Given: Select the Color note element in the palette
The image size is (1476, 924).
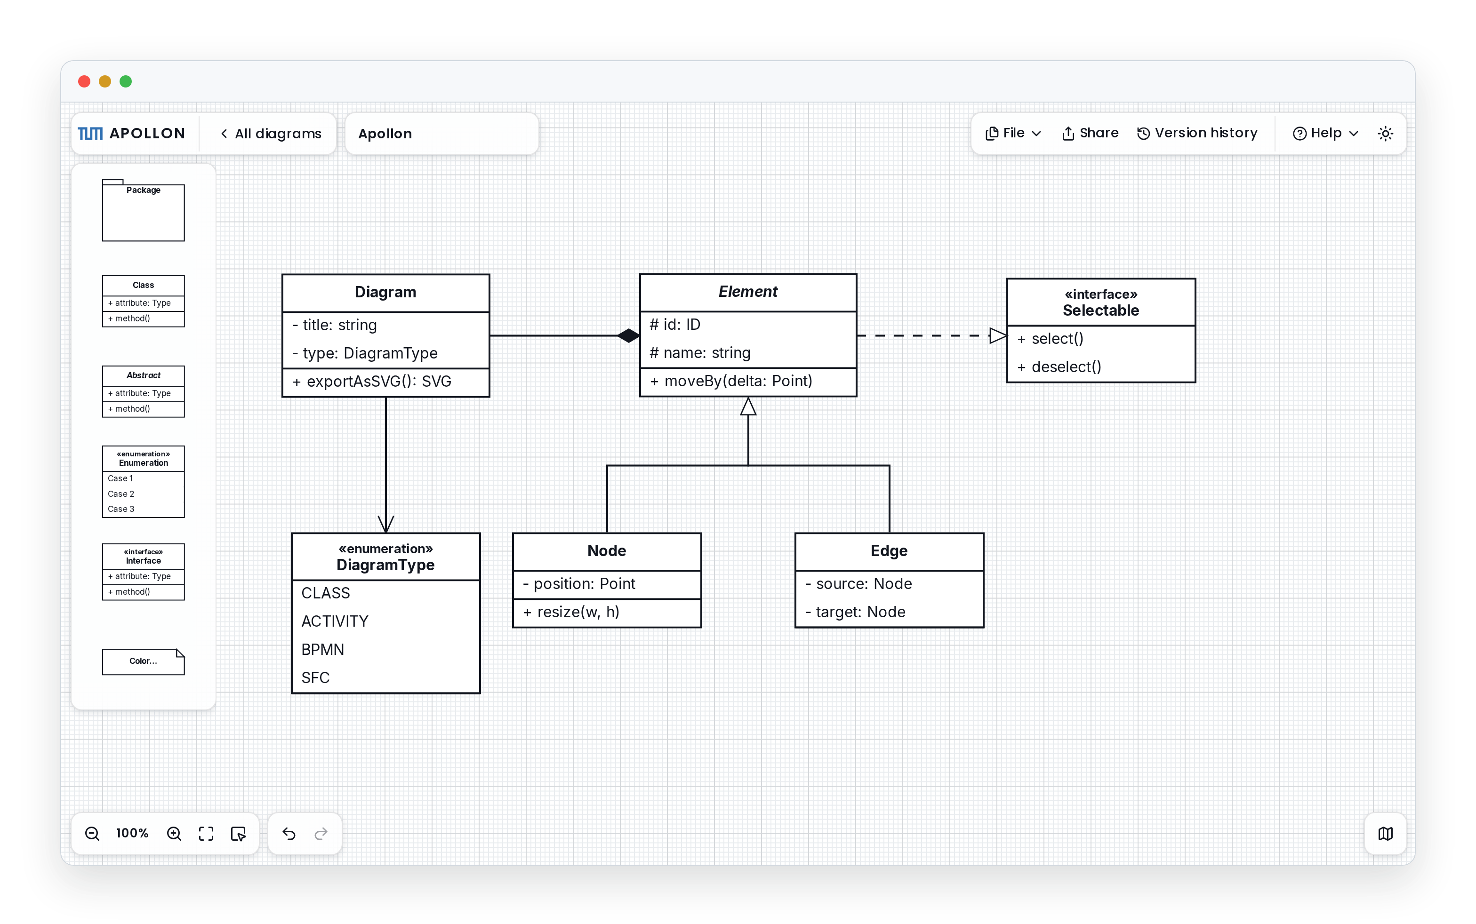Looking at the screenshot, I should (144, 662).
